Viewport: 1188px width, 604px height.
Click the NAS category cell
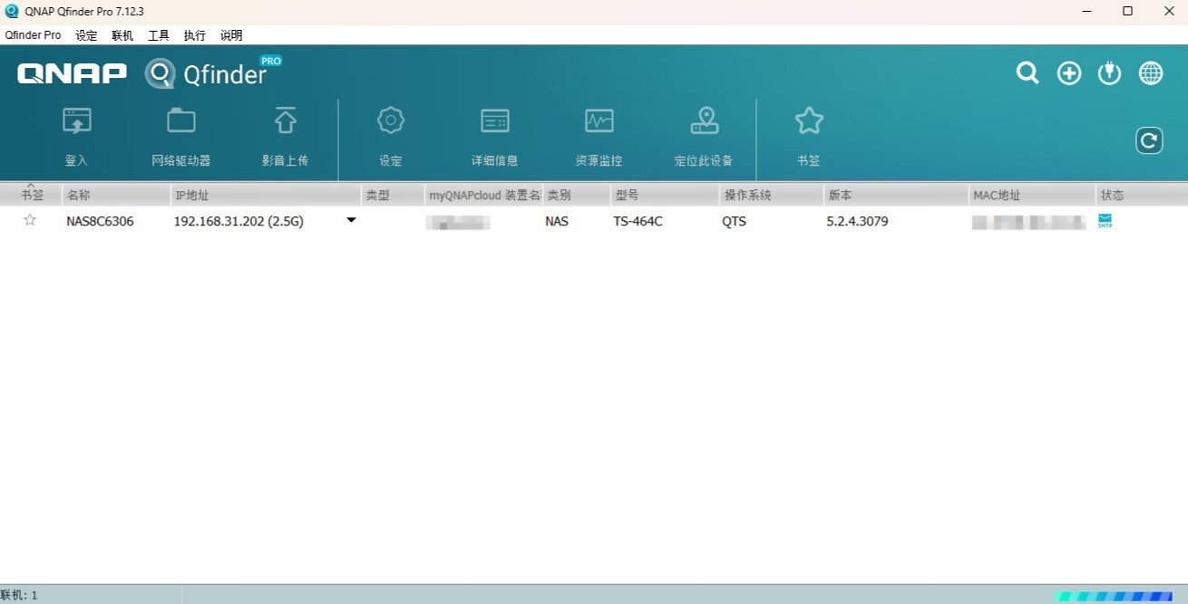[x=557, y=221]
